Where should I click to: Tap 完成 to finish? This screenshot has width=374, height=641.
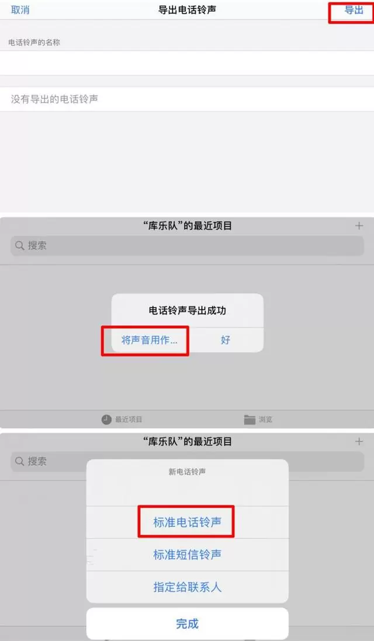tap(188, 624)
